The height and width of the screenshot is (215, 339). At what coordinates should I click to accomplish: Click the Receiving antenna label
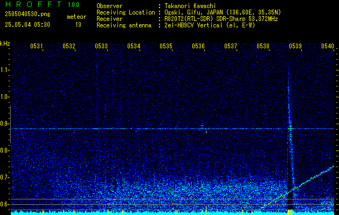[124, 25]
